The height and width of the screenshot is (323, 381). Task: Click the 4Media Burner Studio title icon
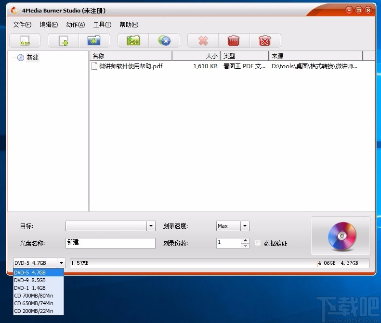(14, 11)
